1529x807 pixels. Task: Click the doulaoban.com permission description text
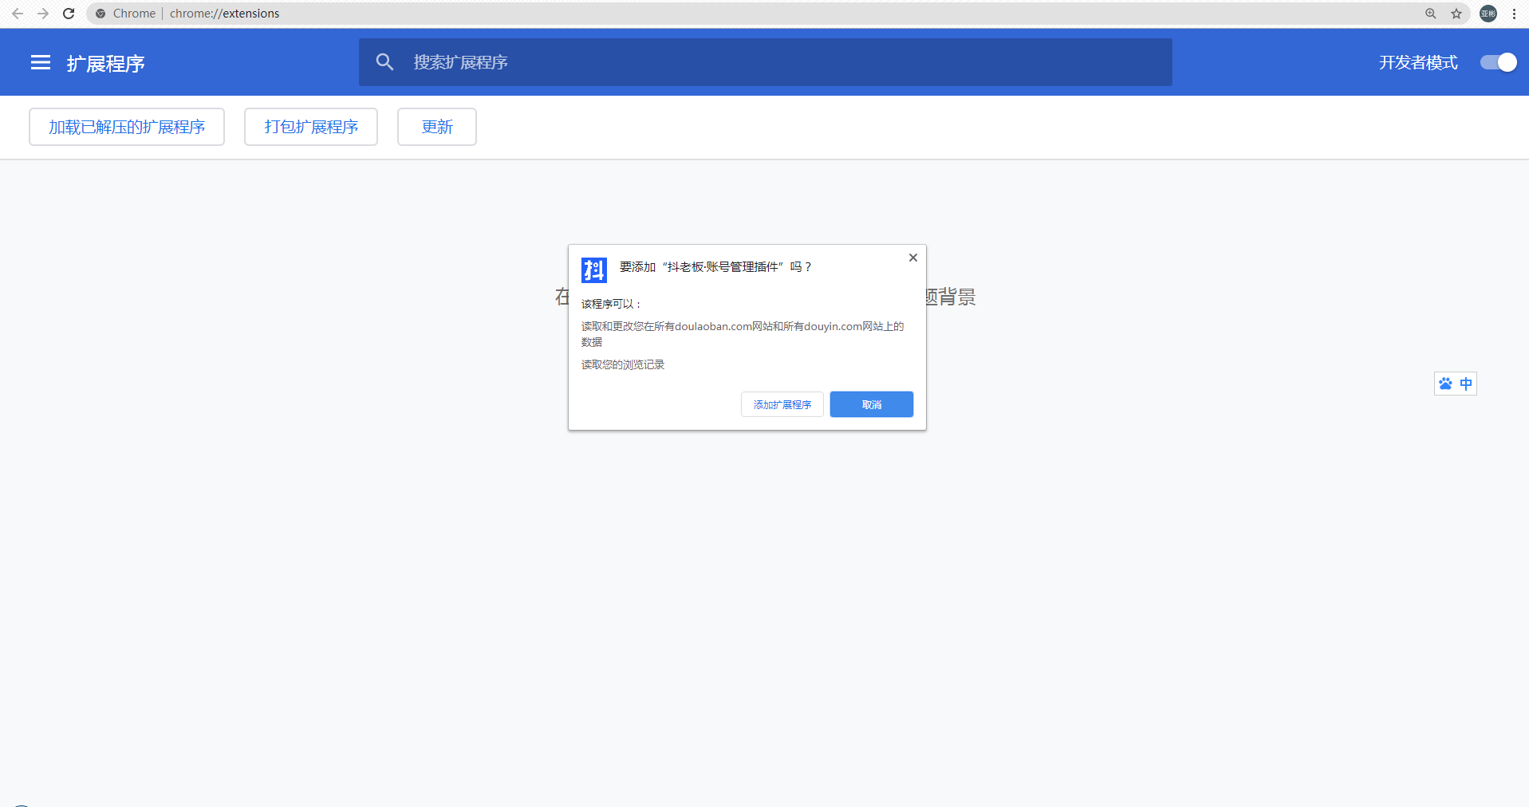tap(743, 334)
